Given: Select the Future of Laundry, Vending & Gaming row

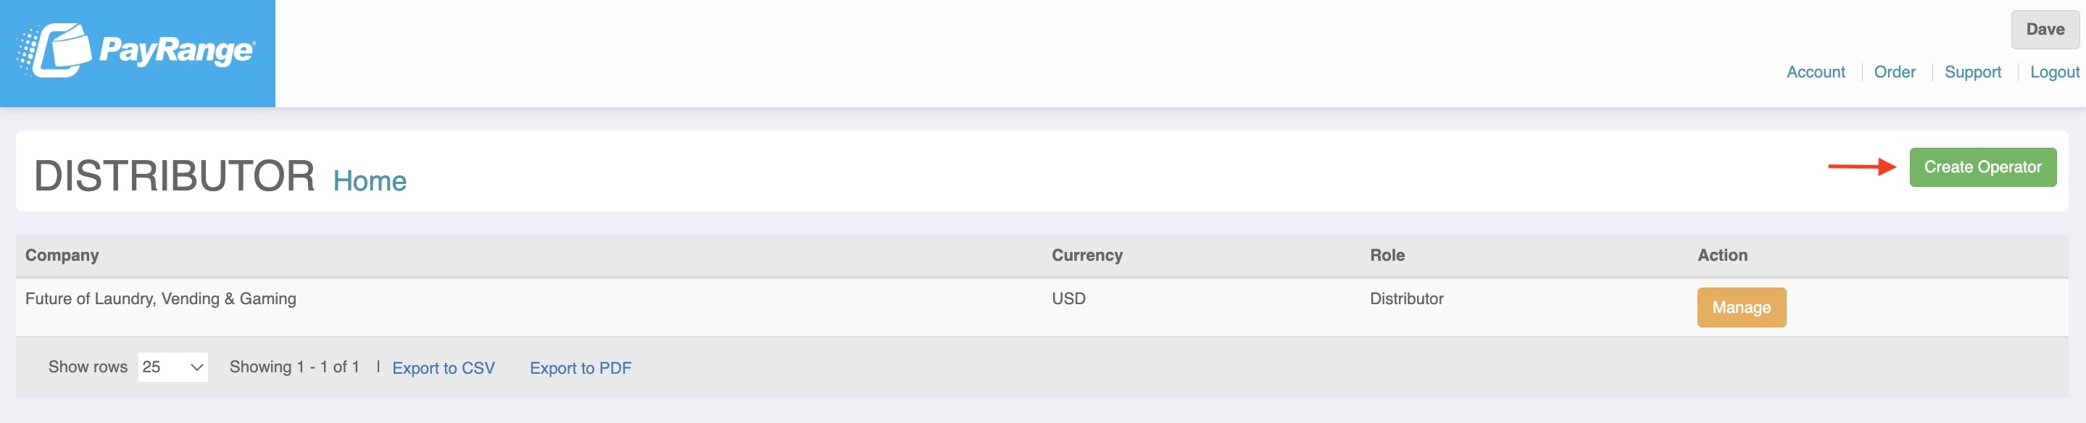Looking at the screenshot, I should point(1042,307).
